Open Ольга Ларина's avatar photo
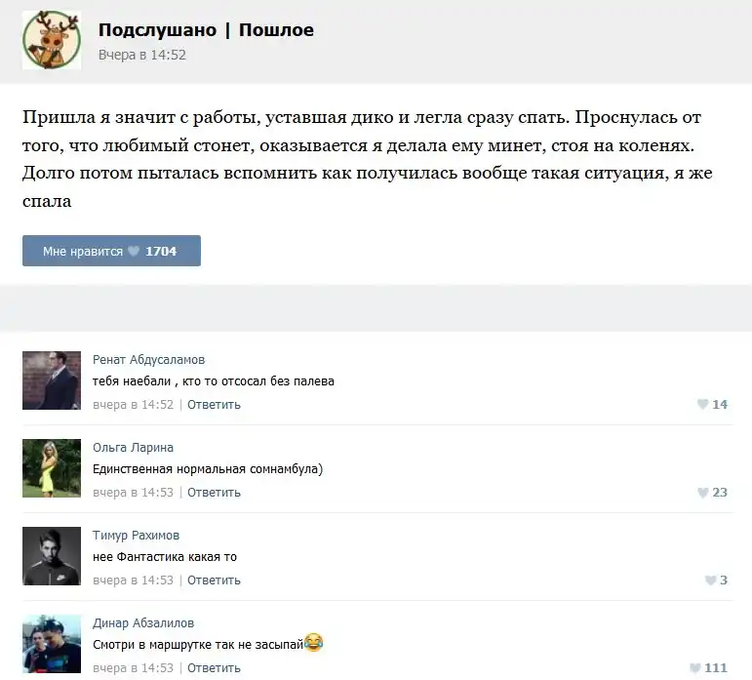Viewport: 752px width, 680px height. coord(51,468)
